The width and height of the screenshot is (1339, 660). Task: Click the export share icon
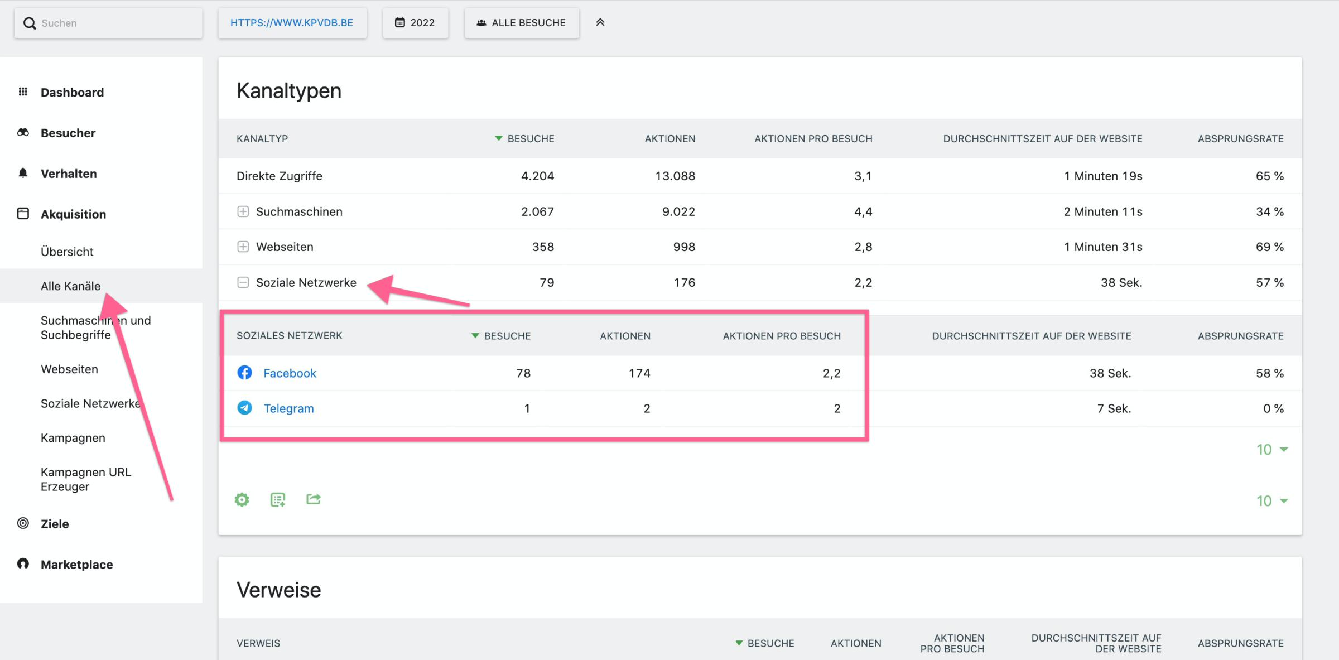[x=314, y=499]
